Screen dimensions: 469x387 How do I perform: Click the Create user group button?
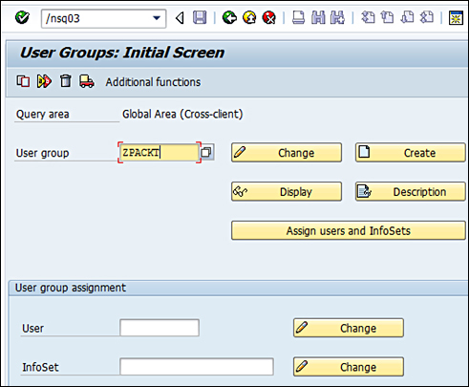point(410,153)
